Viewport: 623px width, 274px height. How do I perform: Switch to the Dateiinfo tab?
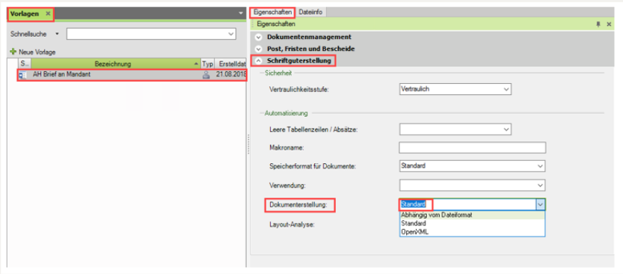[310, 12]
